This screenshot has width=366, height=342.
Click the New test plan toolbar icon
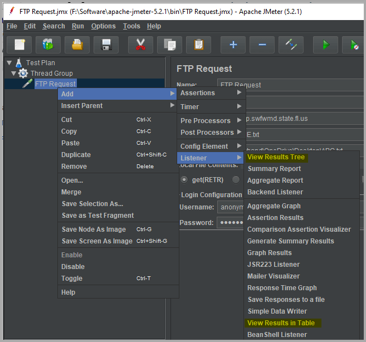point(19,45)
